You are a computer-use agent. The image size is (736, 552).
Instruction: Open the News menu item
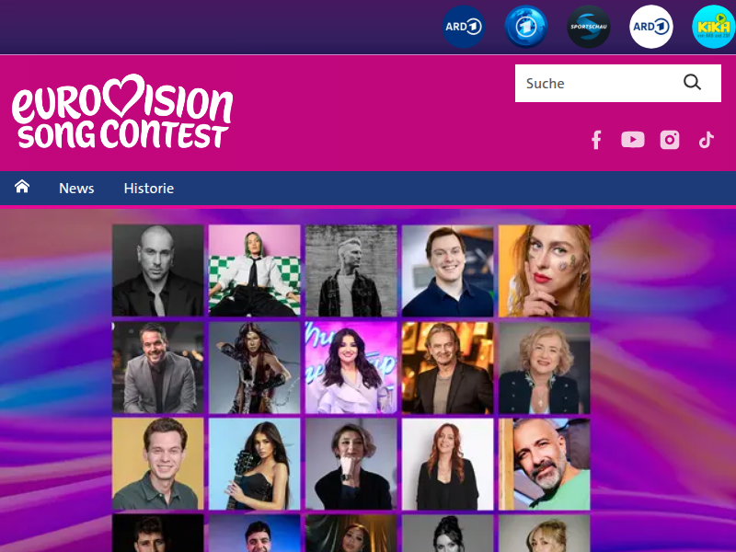pyautogui.click(x=76, y=189)
